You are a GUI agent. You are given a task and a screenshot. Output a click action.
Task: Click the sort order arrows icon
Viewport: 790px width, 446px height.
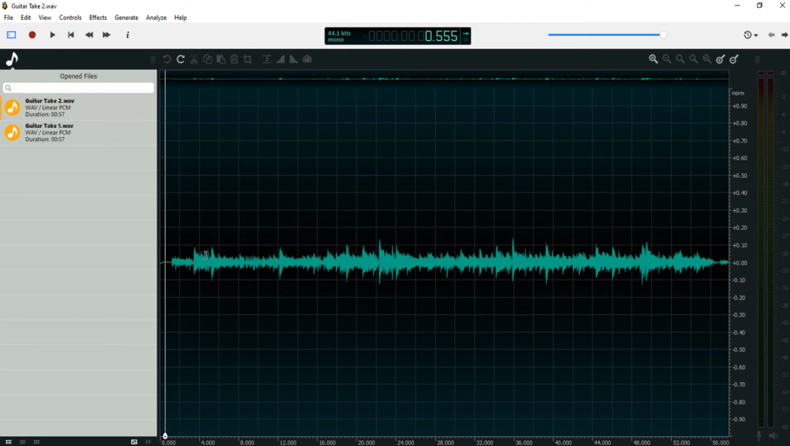(x=148, y=442)
